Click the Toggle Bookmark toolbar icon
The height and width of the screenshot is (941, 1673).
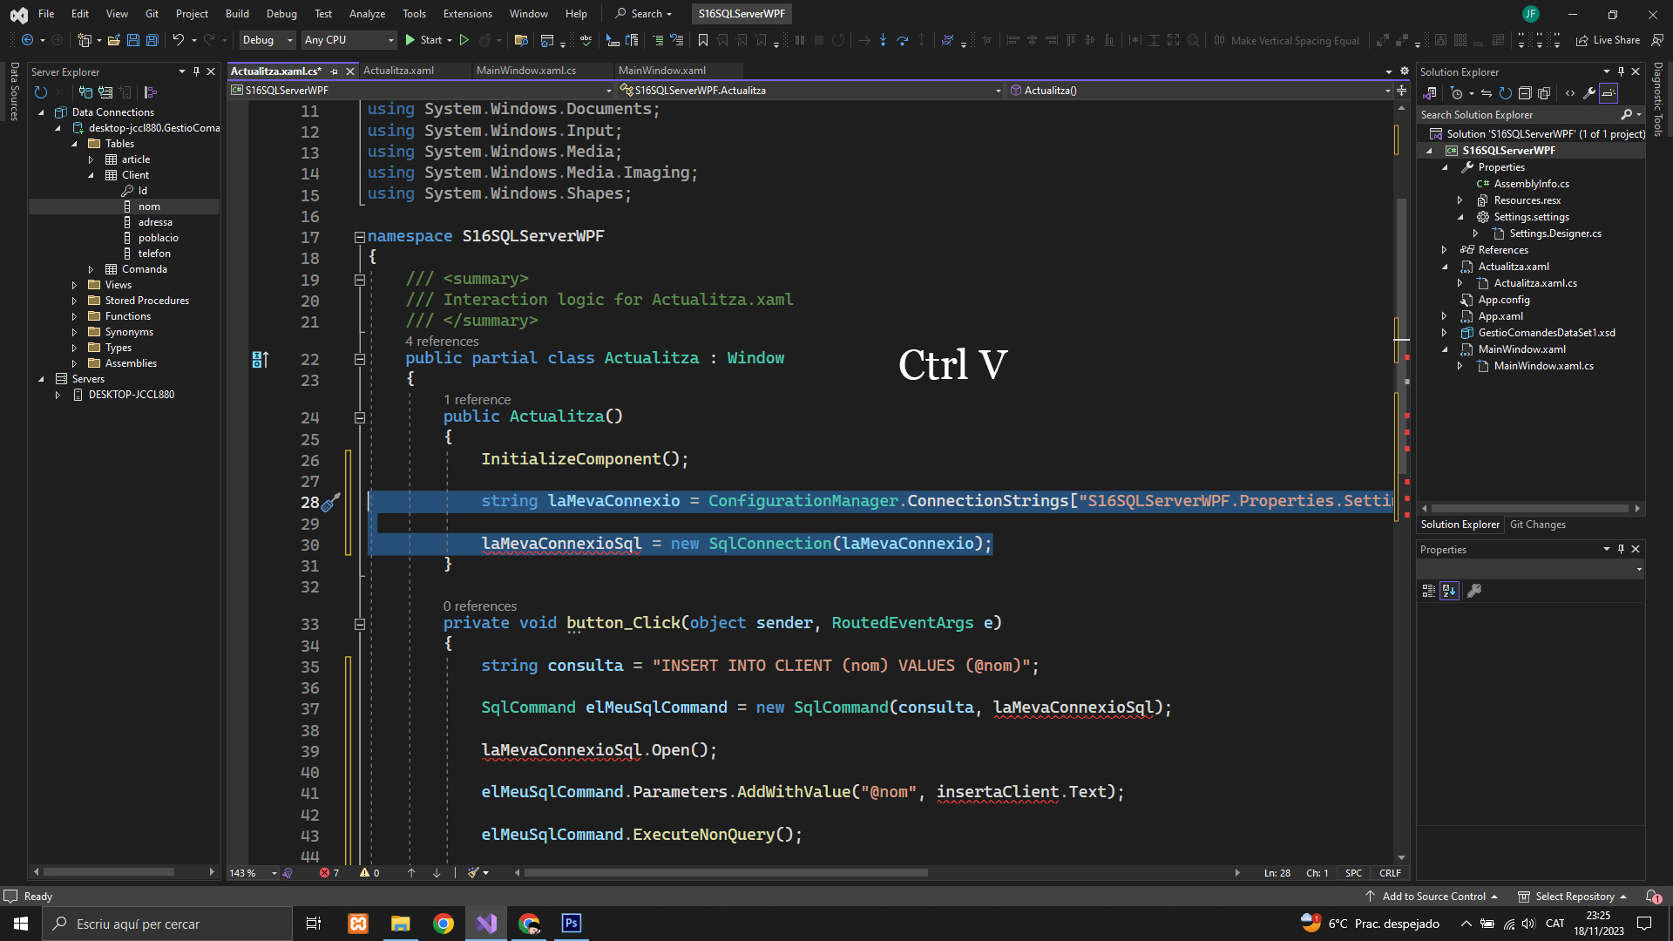pyautogui.click(x=702, y=40)
